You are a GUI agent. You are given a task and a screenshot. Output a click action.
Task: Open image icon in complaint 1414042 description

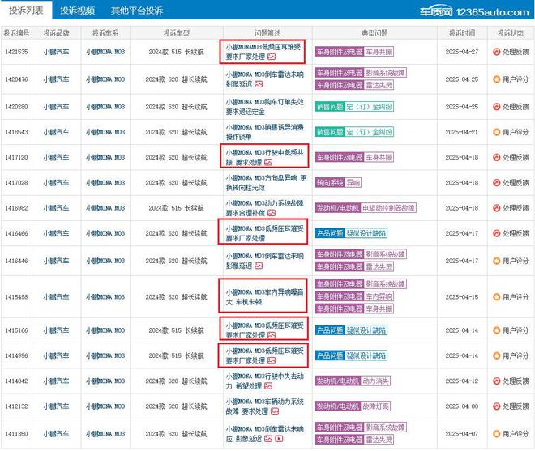pyautogui.click(x=268, y=386)
